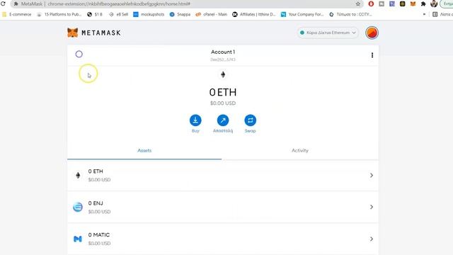Bookmark this page with star icon
Viewport: 453px width, 255px height.
click(x=358, y=4)
